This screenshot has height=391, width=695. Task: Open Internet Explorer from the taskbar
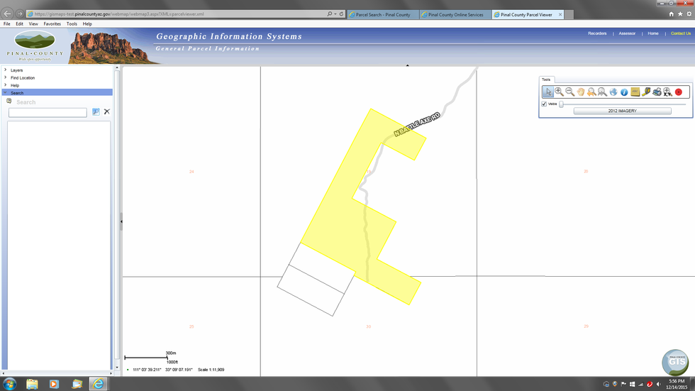[99, 384]
